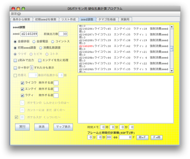This screenshot has height=159, width=190.
Task: Click the し field before ポケモンの しんかというのは
Action: (x=22, y=103)
